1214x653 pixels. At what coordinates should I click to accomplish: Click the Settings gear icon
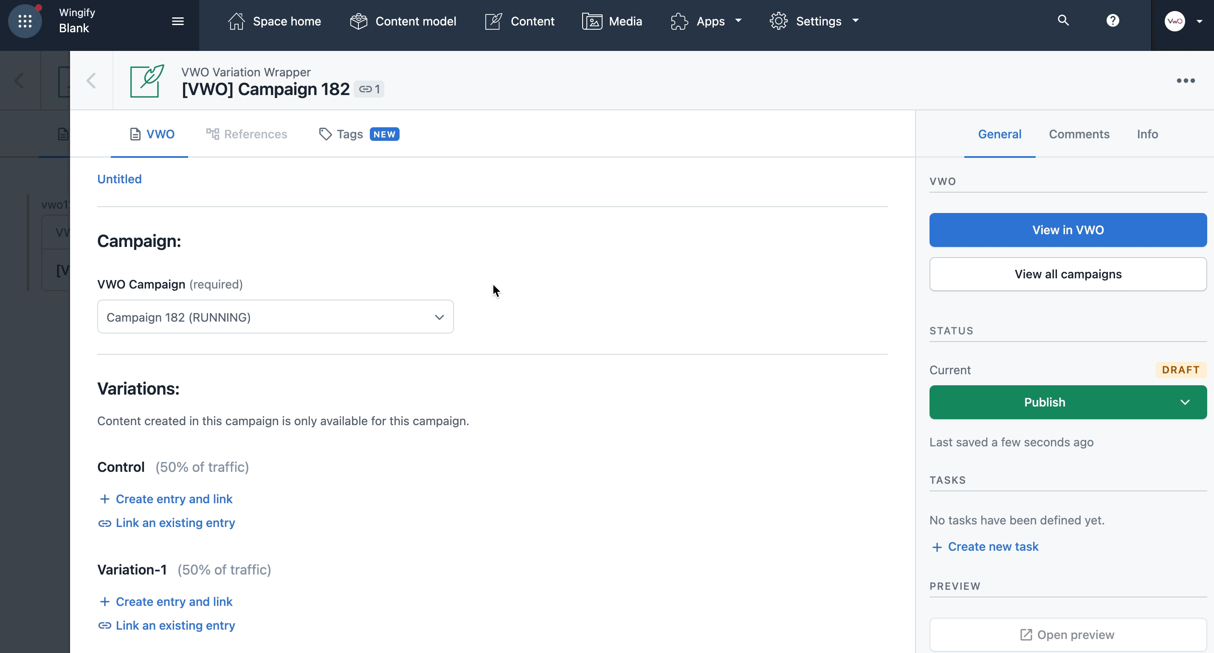coord(778,21)
